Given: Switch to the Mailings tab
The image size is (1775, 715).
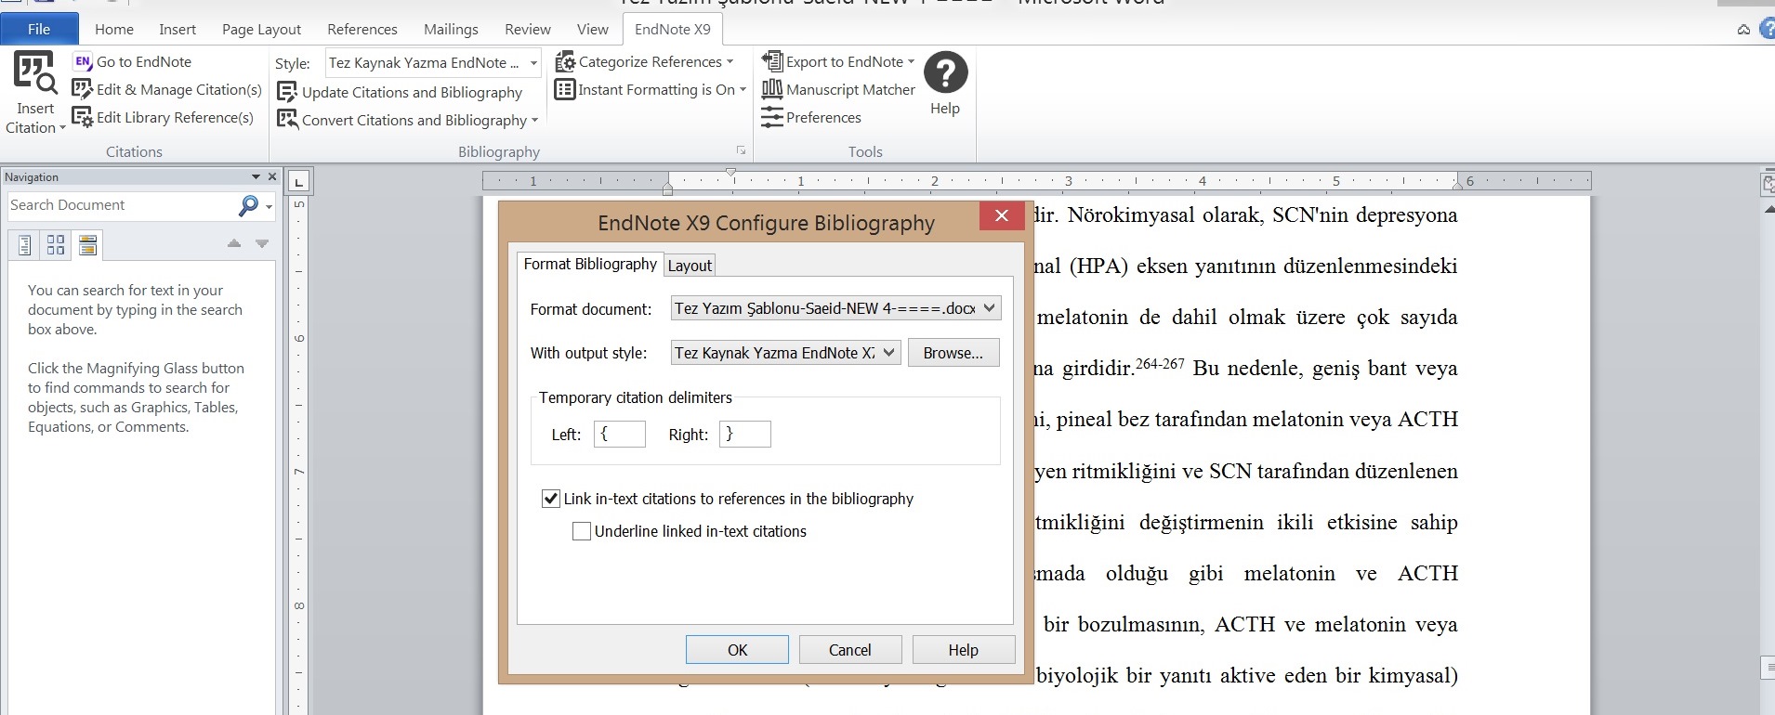Looking at the screenshot, I should (451, 30).
